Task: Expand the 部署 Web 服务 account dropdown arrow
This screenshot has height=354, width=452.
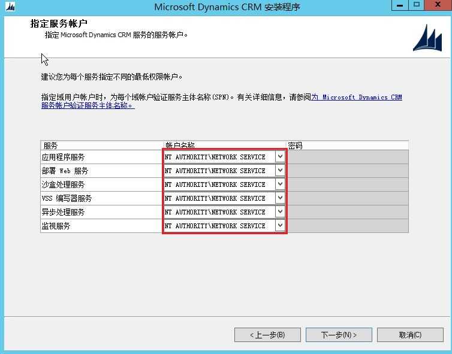Action: (280, 170)
